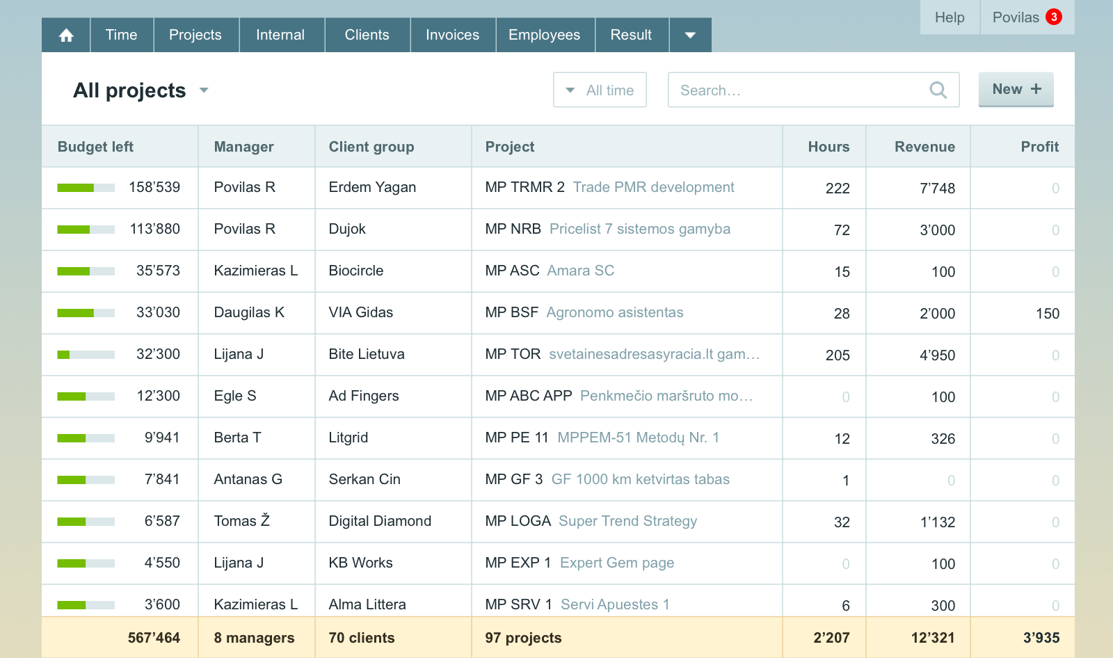Open the Trade PMR development project
Image resolution: width=1113 pixels, height=658 pixels.
pos(653,187)
